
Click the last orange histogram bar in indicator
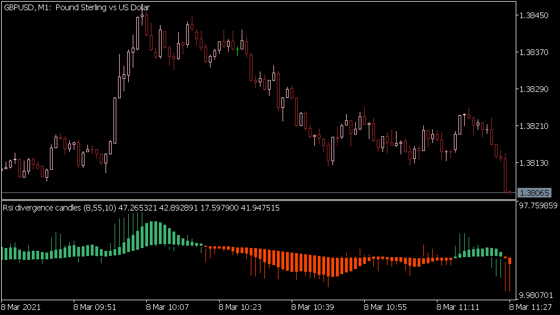510,261
